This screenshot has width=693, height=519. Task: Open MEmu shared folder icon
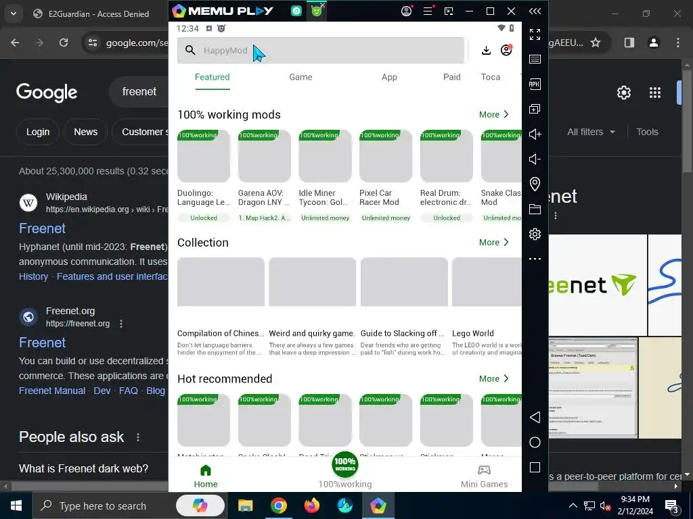(x=535, y=209)
